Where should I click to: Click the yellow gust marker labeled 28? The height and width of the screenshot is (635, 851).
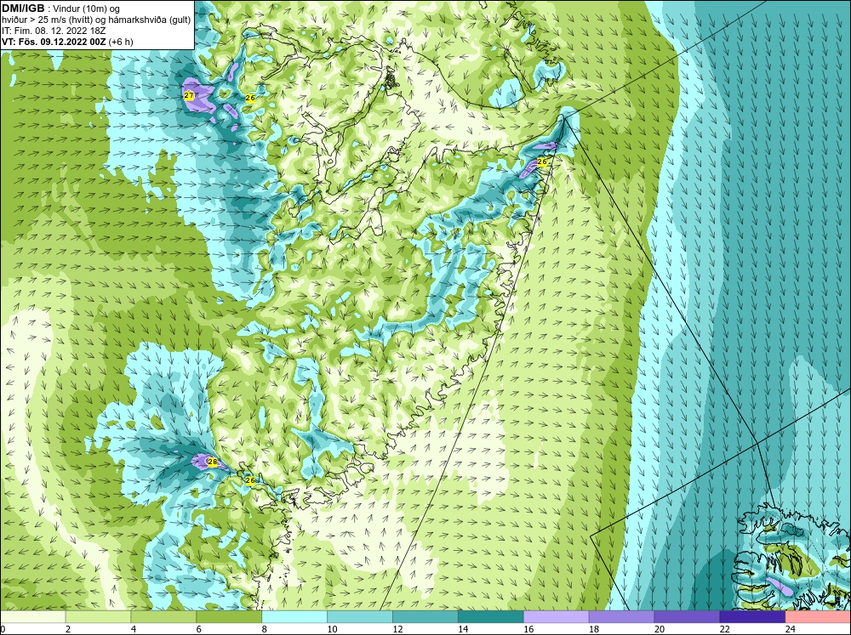[x=213, y=462]
